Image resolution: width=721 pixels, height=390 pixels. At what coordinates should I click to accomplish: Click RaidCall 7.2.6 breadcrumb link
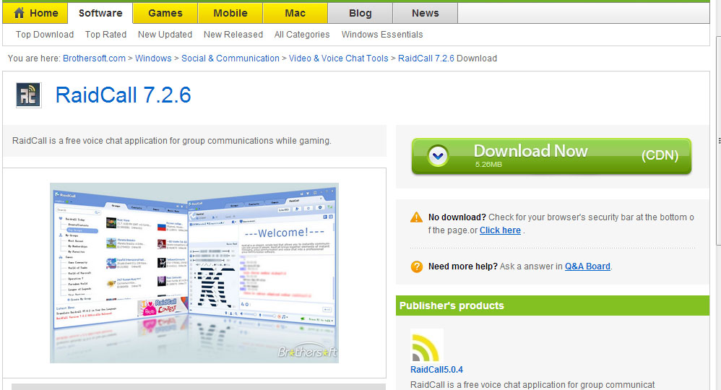coord(426,58)
